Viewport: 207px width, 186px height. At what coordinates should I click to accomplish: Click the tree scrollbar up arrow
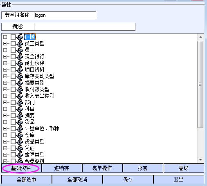(200, 37)
